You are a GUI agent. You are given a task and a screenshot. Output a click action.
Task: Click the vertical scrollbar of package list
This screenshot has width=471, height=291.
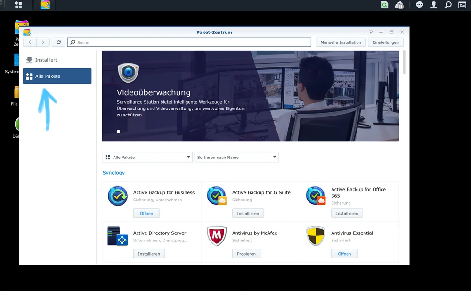pos(404,62)
